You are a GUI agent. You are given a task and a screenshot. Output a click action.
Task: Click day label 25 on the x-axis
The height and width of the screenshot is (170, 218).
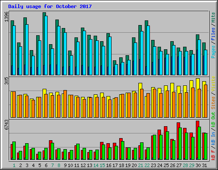click(x=166, y=165)
